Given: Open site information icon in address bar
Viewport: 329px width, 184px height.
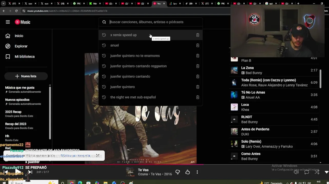Looking at the screenshot, I should click(24, 11).
